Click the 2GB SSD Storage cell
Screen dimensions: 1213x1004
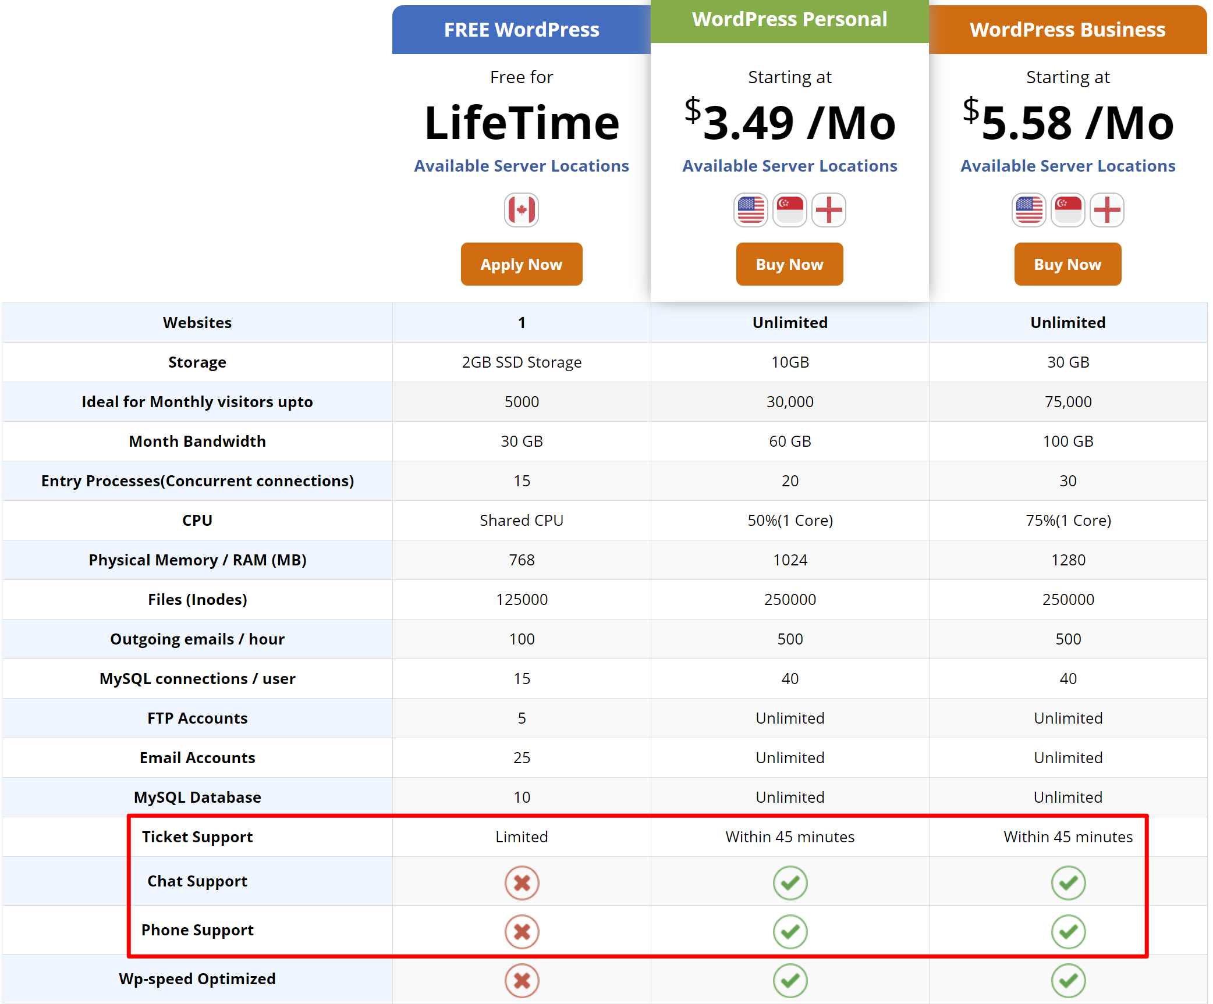pyautogui.click(x=522, y=362)
